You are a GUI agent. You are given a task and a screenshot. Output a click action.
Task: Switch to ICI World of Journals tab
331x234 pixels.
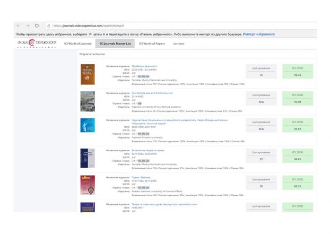click(x=78, y=43)
